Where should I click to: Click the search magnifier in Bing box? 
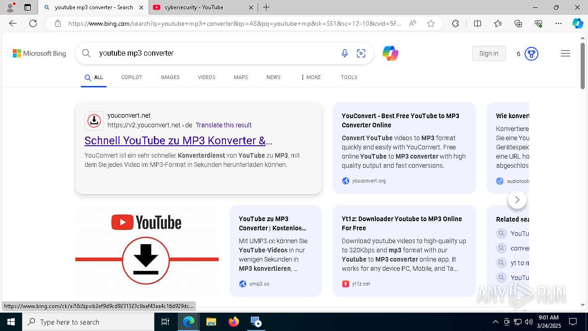86,53
